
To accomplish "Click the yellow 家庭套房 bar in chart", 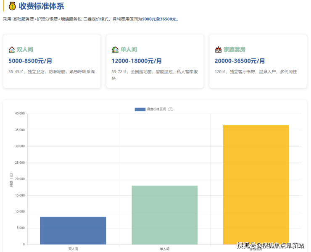I will click(256, 184).
